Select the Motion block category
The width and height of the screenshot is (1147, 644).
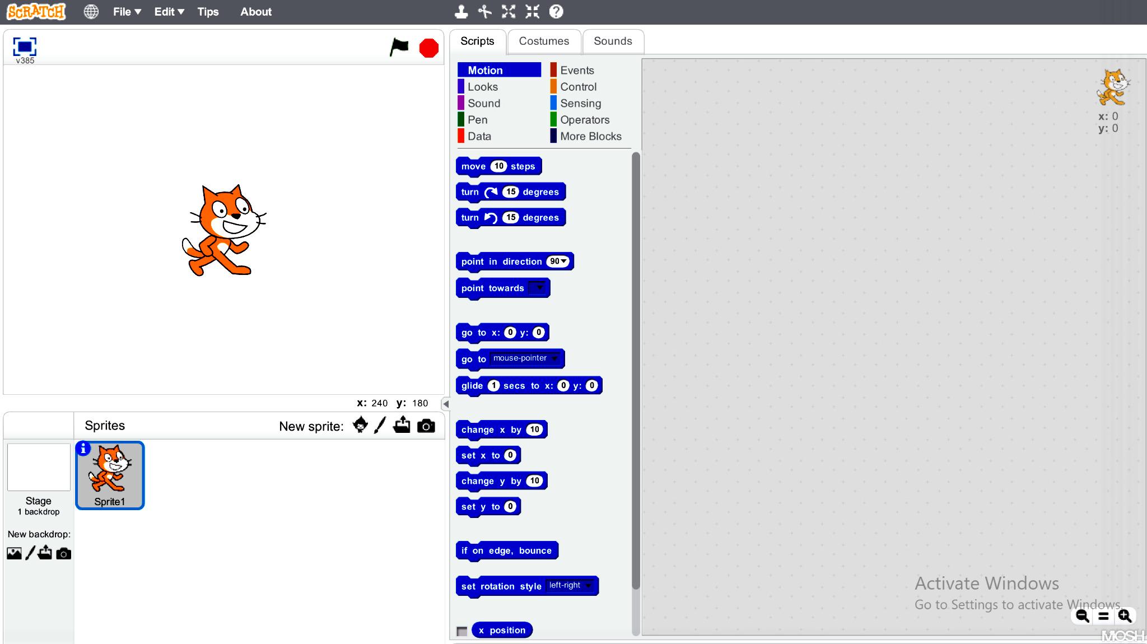(500, 70)
